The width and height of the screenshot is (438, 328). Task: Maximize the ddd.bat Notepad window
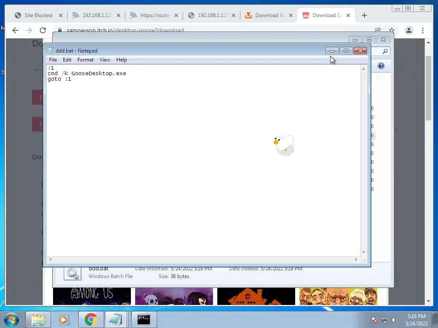346,50
